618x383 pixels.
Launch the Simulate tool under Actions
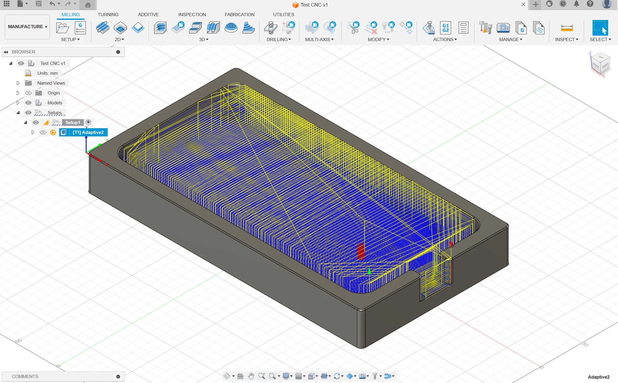(x=429, y=27)
